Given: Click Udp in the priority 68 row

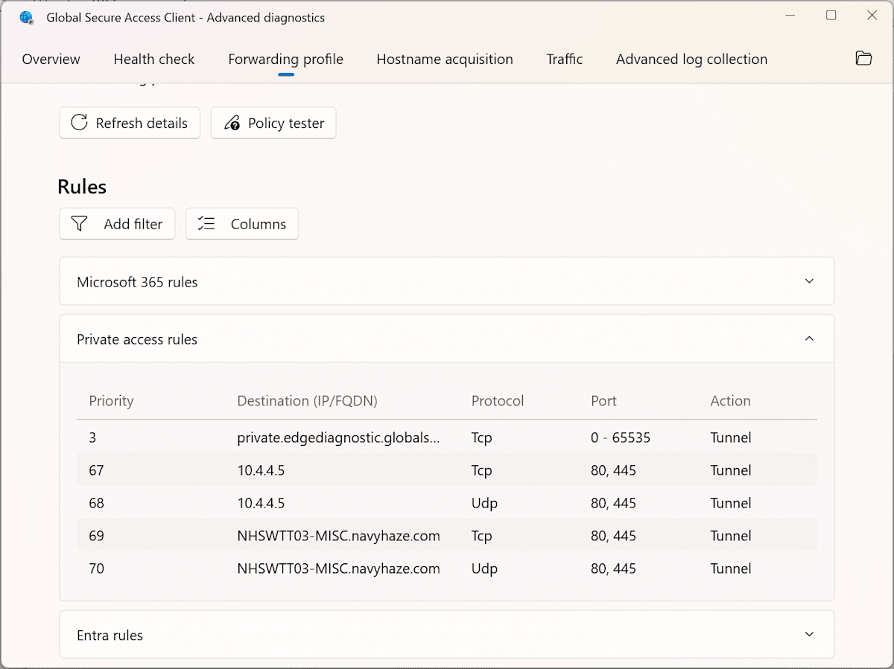Looking at the screenshot, I should coord(484,503).
